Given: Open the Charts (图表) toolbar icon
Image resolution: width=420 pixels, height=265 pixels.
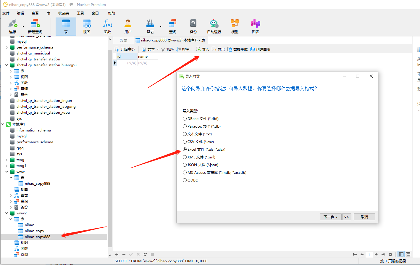Looking at the screenshot, I should coord(256,26).
